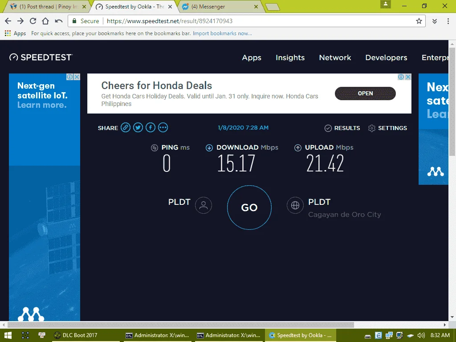
Task: Open more share options ellipsis icon
Action: (163, 127)
